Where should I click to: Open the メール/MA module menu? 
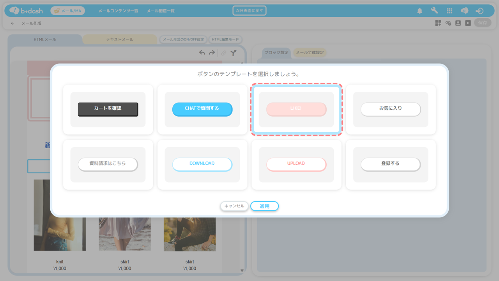tap(67, 11)
